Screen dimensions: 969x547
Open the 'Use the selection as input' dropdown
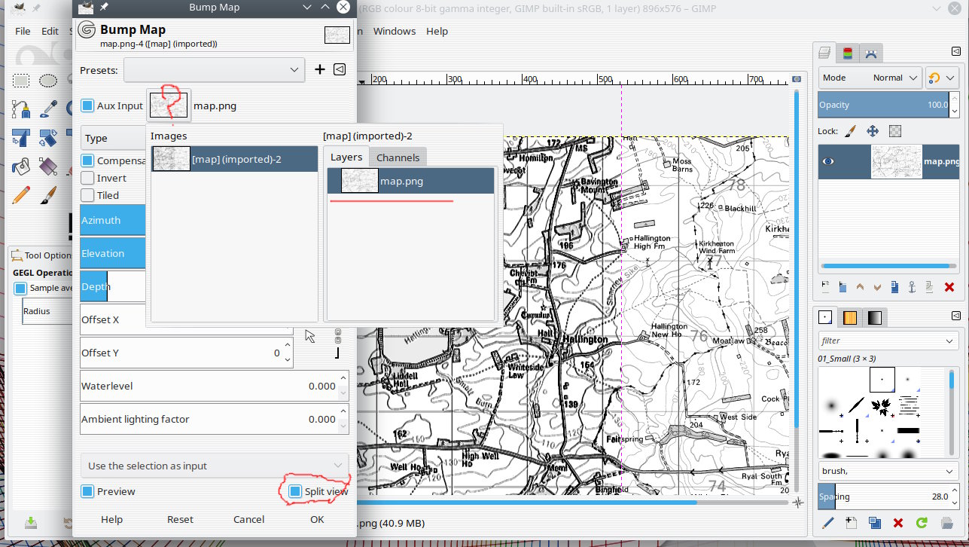point(215,466)
